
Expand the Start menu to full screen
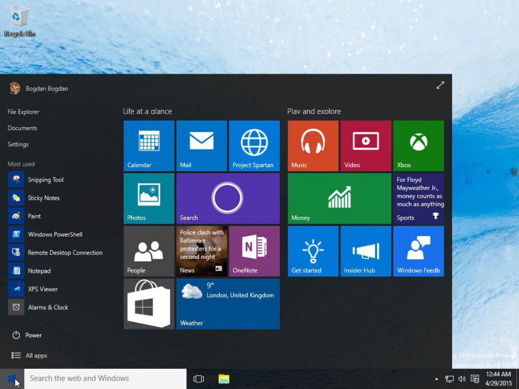pyautogui.click(x=440, y=85)
